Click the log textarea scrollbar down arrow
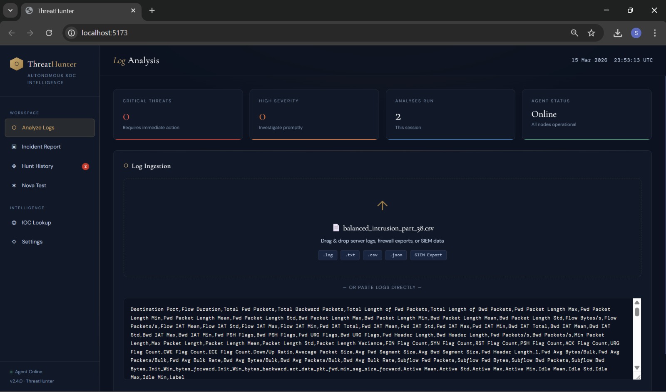The height and width of the screenshot is (392, 666). point(637,368)
